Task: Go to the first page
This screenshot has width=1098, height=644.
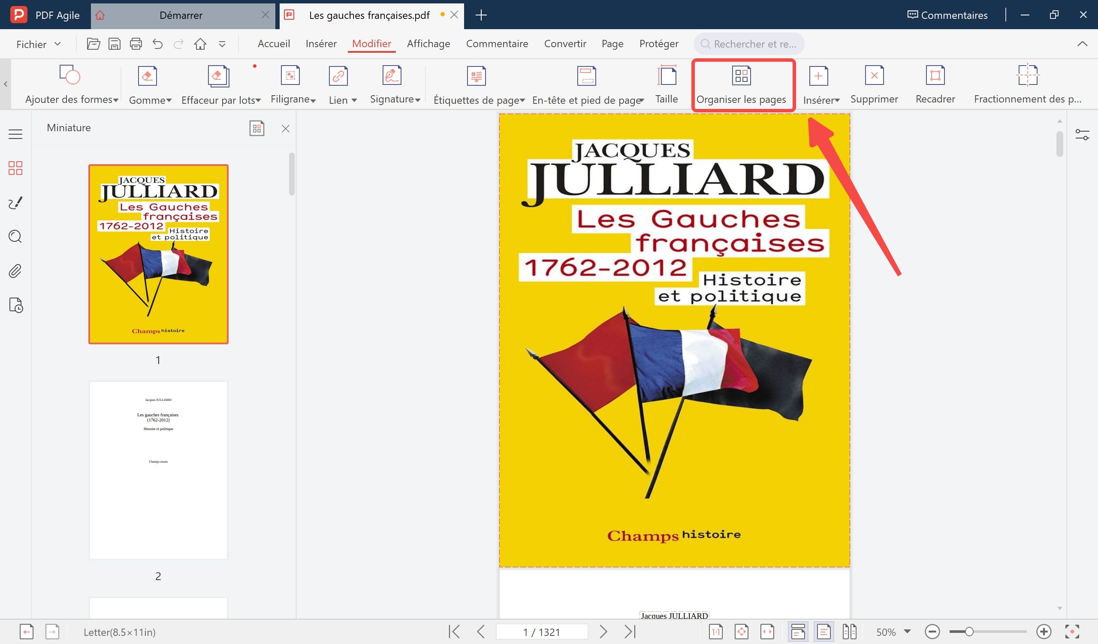Action: coord(454,632)
